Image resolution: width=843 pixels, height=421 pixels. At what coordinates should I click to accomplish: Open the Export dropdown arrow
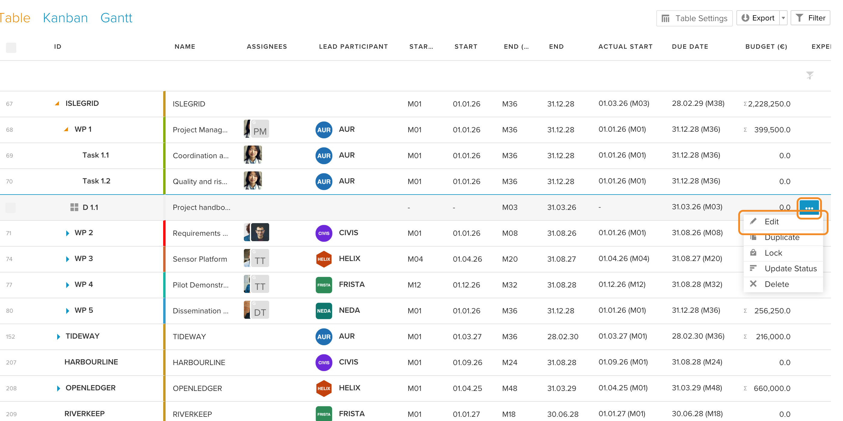(783, 18)
